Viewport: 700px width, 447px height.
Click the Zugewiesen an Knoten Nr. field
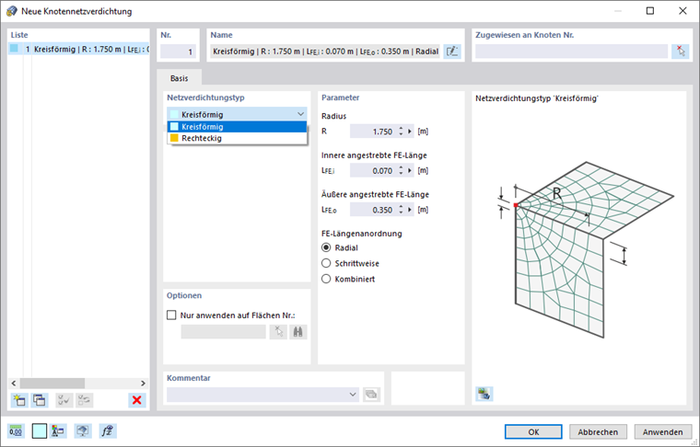(x=571, y=52)
